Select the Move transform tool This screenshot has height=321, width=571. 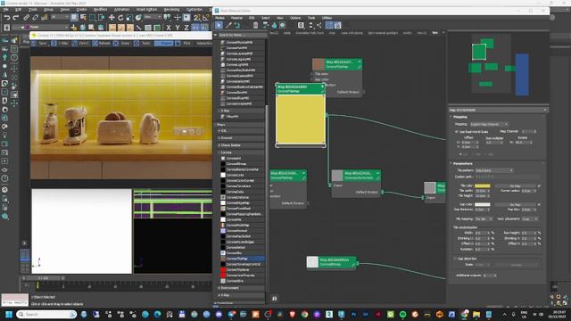tap(112, 18)
